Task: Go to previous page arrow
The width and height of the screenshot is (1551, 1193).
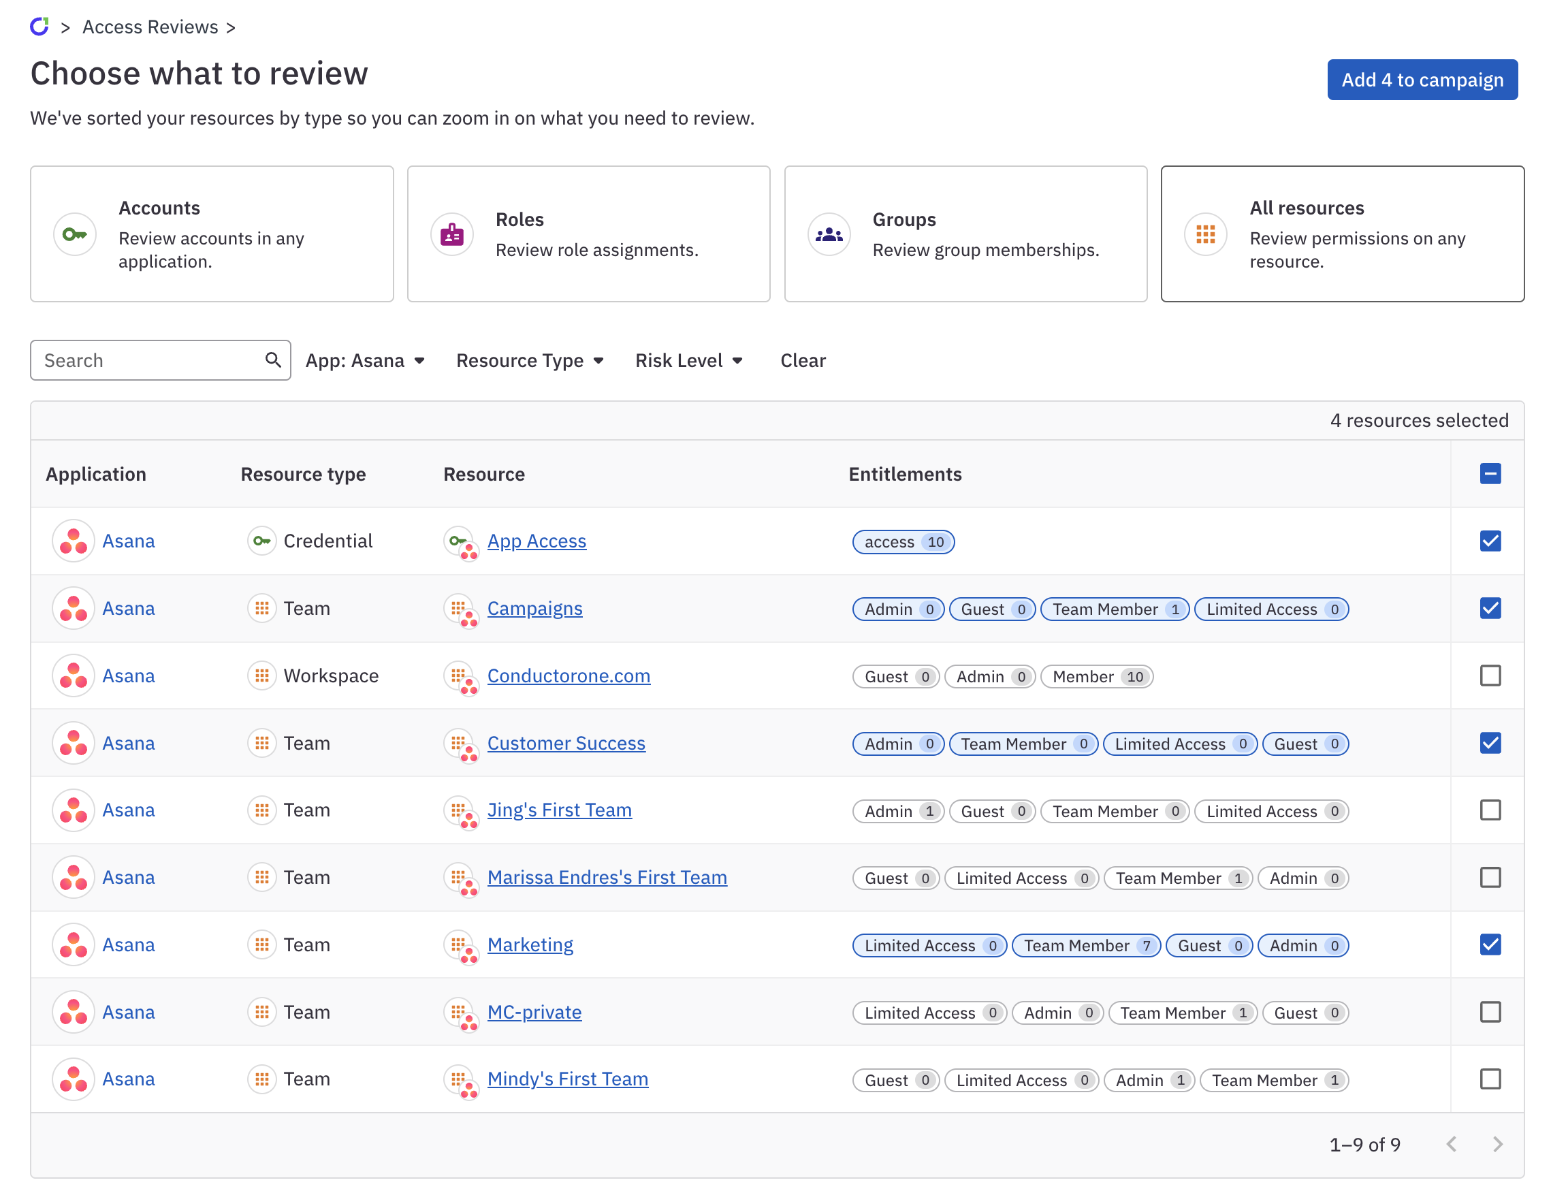Action: [1452, 1144]
